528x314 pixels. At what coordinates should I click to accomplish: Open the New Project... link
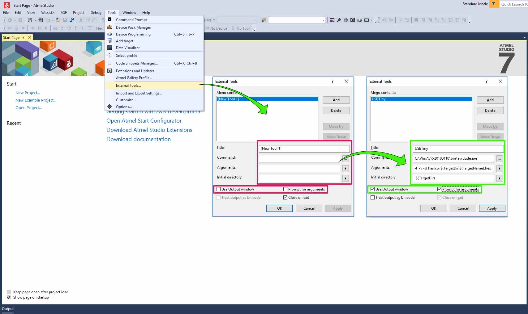click(x=28, y=93)
